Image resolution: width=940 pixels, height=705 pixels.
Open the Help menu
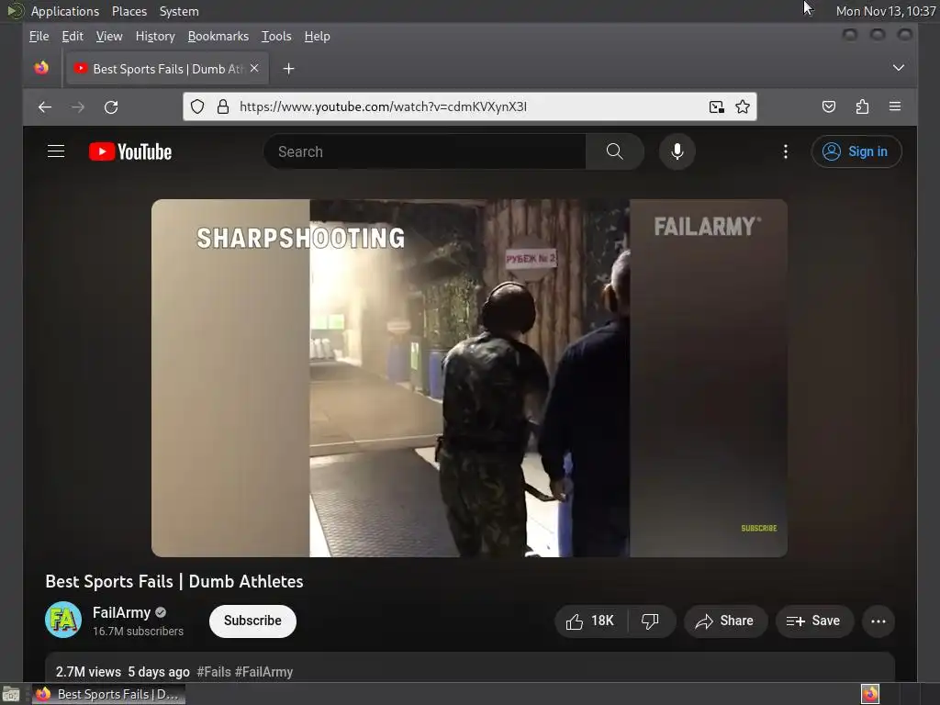click(x=317, y=36)
